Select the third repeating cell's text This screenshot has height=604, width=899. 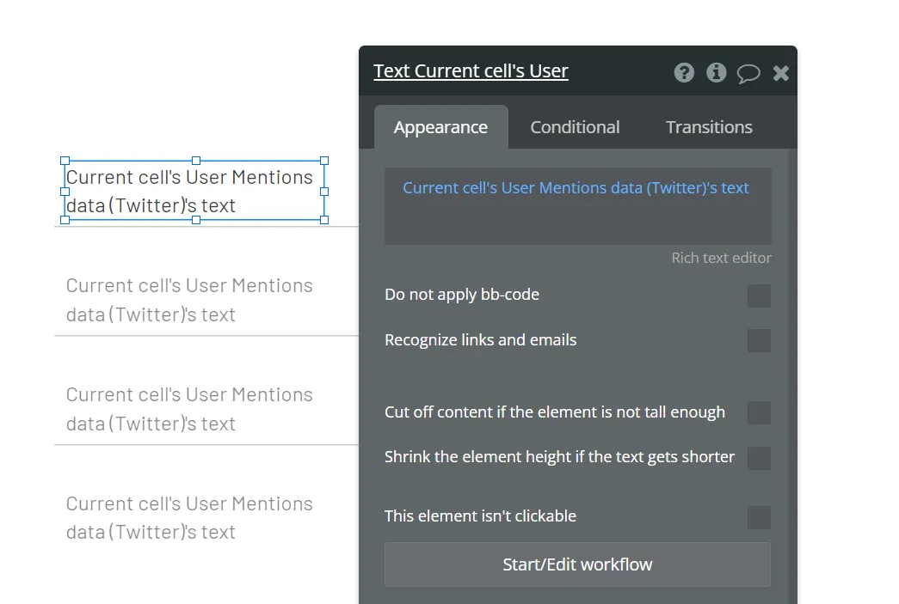pos(189,409)
